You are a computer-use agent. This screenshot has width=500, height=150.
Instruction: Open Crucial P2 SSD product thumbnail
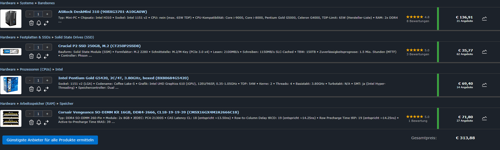tap(11, 52)
